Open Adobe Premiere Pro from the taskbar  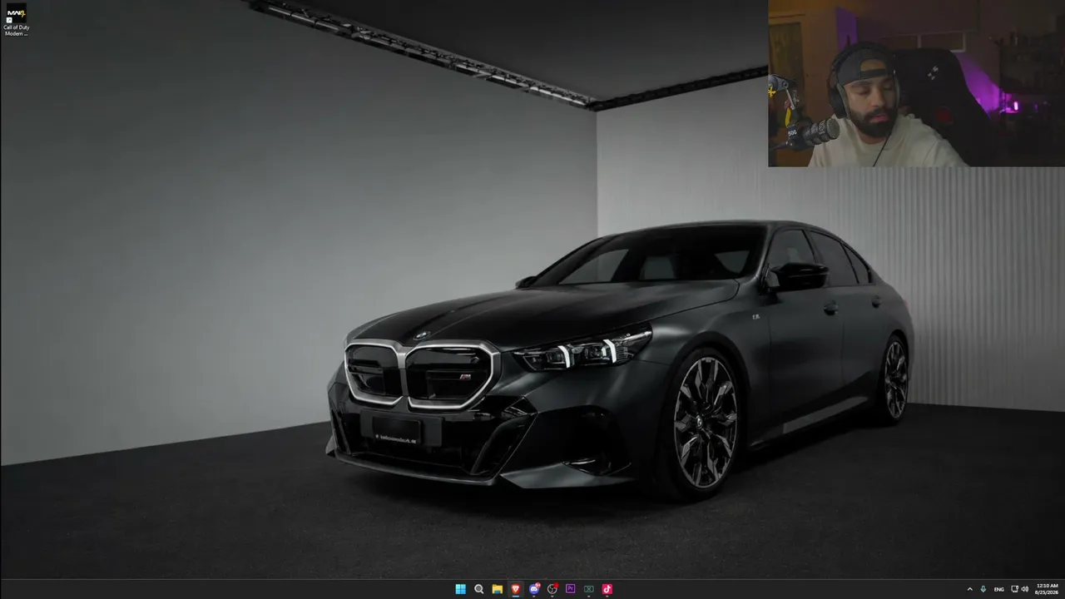(571, 589)
